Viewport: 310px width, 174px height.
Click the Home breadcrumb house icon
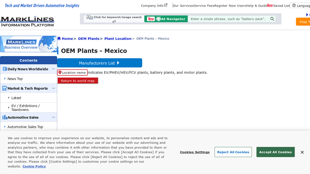[59, 38]
